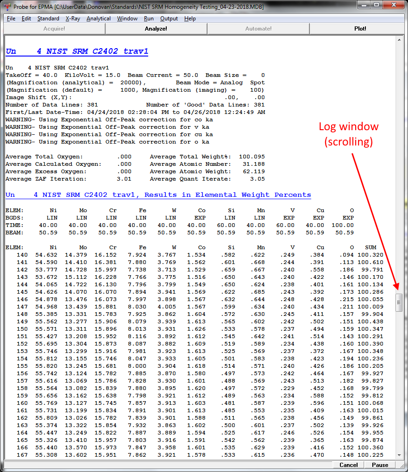408x472 pixels.
Task: Open the Window menu
Action: pos(127,19)
